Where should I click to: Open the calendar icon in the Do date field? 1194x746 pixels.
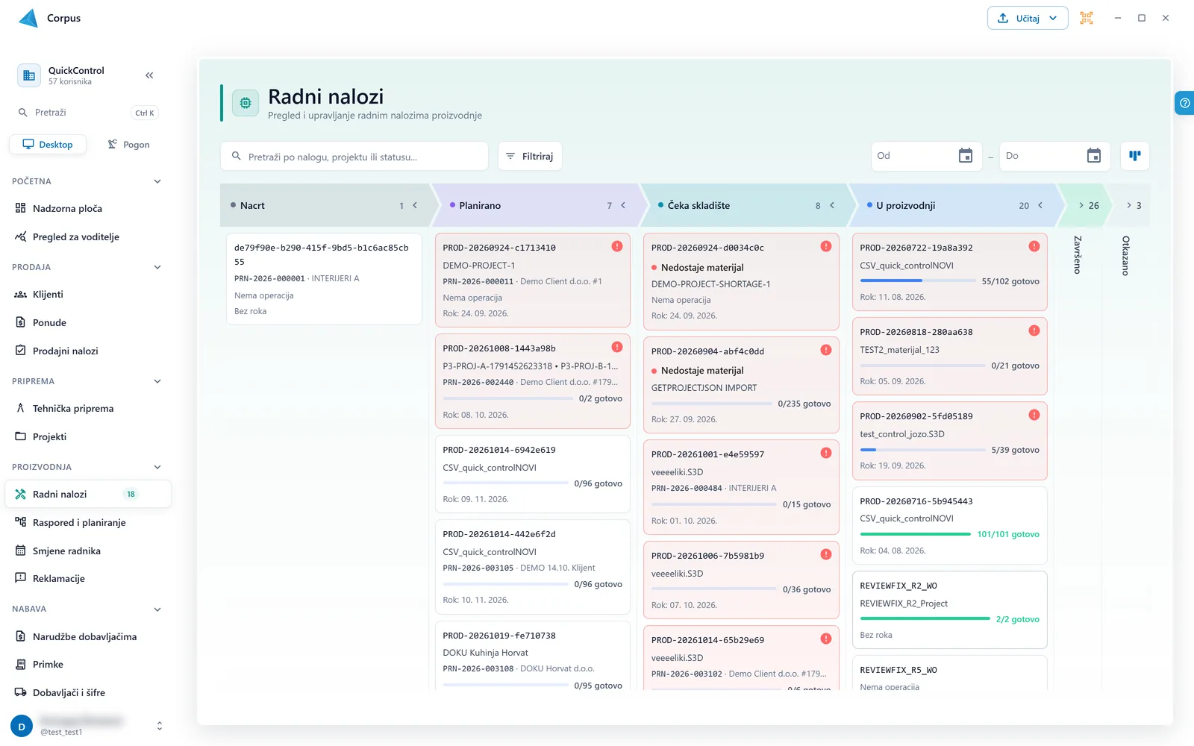1094,156
